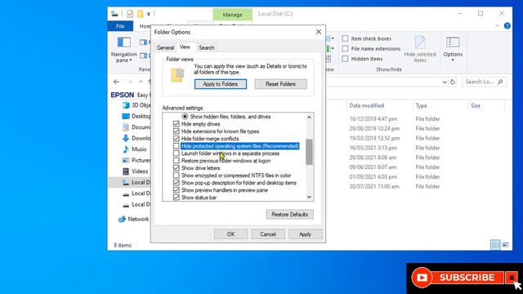Viewport: 523px width, 294px height.
Task: Uncheck Show drive letters
Action: 177,168
